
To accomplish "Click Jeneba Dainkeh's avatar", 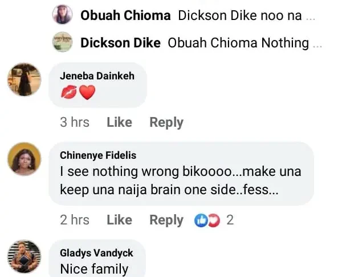I will pyautogui.click(x=24, y=79).
